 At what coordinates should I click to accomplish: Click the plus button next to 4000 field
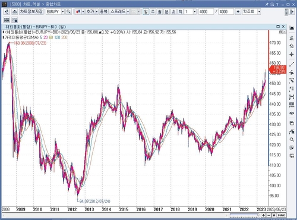point(238,12)
